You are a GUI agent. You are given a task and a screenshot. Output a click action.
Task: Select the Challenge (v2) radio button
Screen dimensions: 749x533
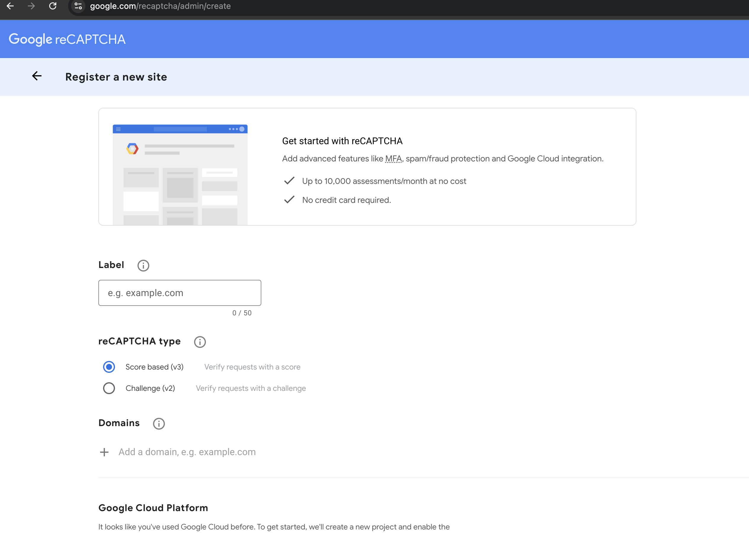click(x=109, y=388)
